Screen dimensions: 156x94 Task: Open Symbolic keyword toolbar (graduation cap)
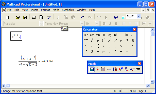coord(138,69)
